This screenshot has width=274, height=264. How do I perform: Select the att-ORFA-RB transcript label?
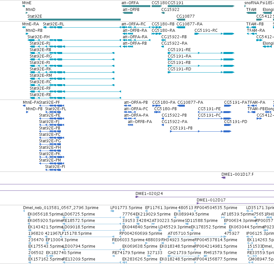[x=135, y=43]
